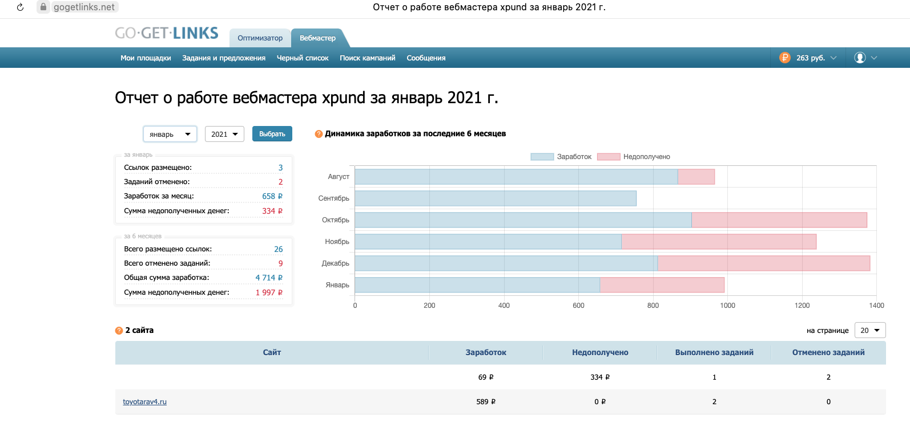Click the 'Всего размещено ссылок' value 26
The width and height of the screenshot is (910, 431).
click(279, 249)
